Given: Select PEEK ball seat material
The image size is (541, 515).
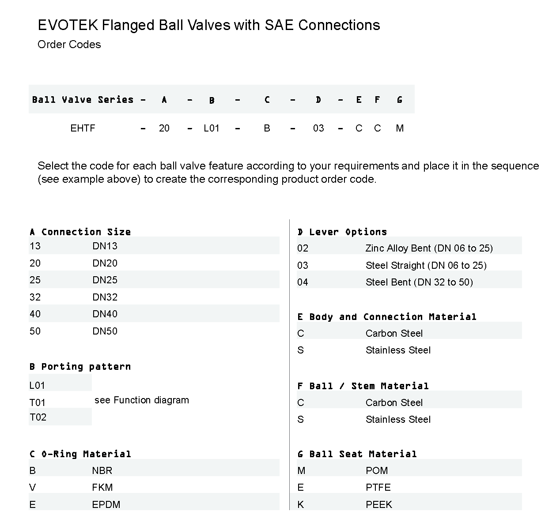Looking at the screenshot, I should pos(379,505).
